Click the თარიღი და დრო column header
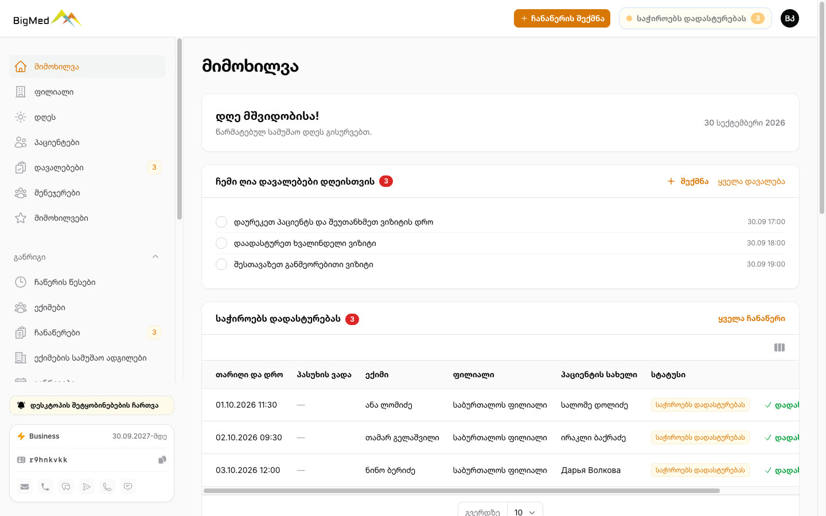 (x=250, y=374)
